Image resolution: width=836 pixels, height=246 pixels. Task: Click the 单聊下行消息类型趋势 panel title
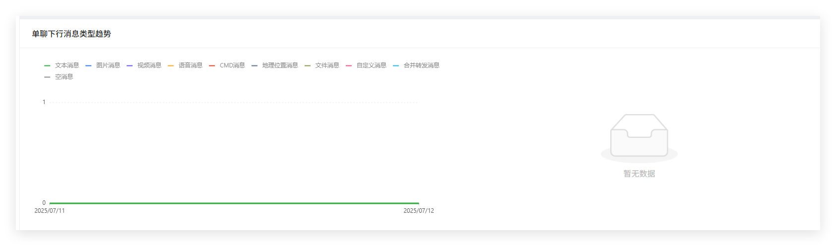pyautogui.click(x=71, y=34)
